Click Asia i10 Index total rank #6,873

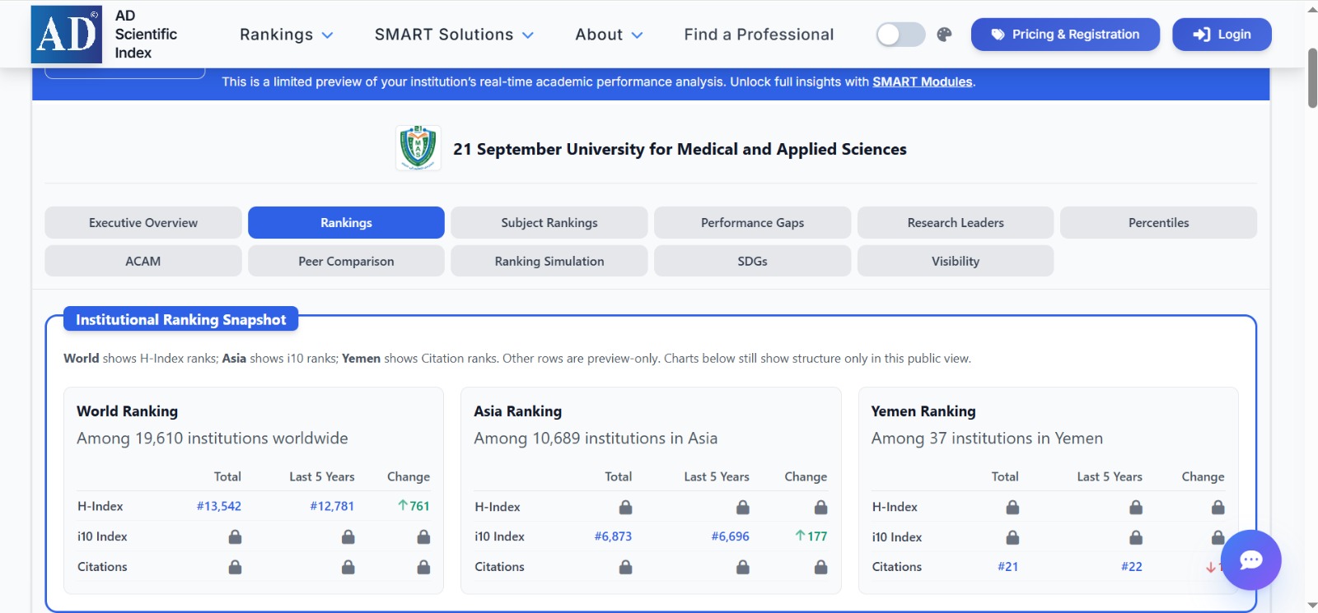(x=613, y=536)
